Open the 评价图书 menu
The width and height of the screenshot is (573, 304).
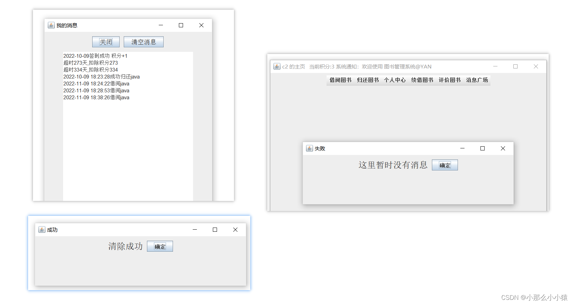450,80
